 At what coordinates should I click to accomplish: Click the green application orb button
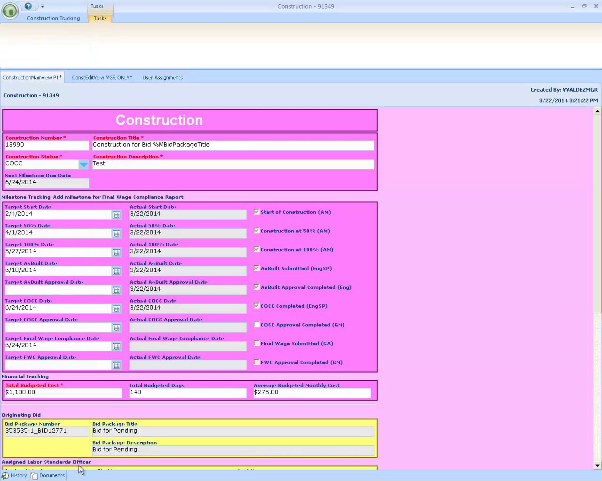click(x=10, y=11)
